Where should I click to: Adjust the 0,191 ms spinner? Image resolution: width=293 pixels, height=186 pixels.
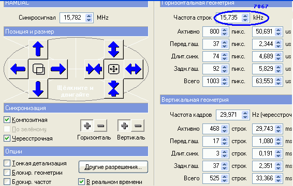pyautogui.click(x=279, y=153)
